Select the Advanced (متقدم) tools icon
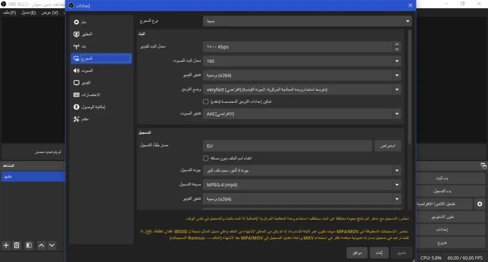 [77, 119]
